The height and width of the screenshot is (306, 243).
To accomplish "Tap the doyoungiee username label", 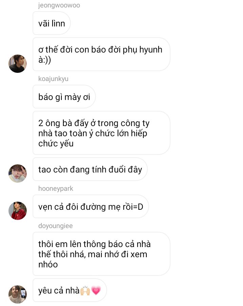I will (56, 226).
